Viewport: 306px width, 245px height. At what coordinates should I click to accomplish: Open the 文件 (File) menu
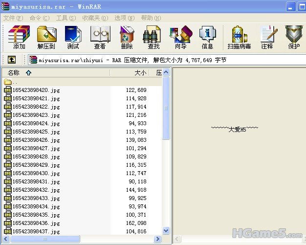(13, 18)
